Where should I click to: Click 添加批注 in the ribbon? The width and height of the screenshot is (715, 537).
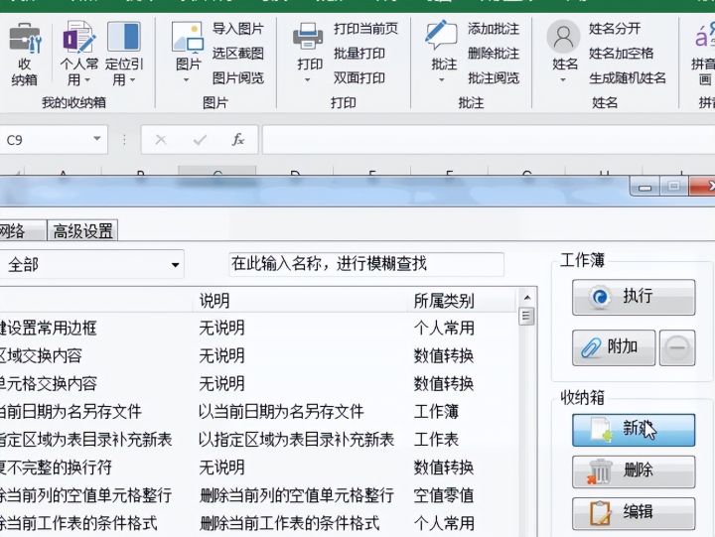494,29
